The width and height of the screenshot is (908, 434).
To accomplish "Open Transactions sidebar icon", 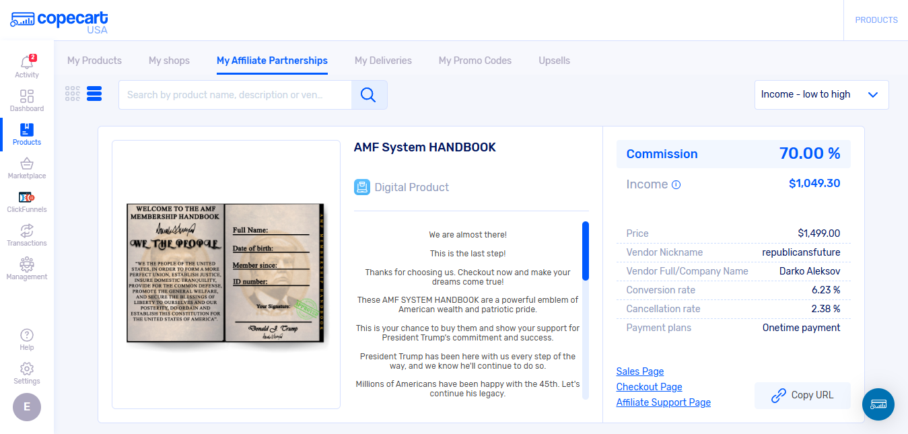I will pyautogui.click(x=27, y=231).
